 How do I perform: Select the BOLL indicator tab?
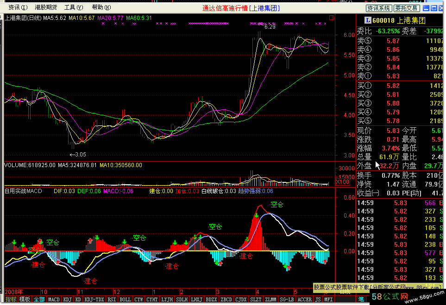[125, 299]
